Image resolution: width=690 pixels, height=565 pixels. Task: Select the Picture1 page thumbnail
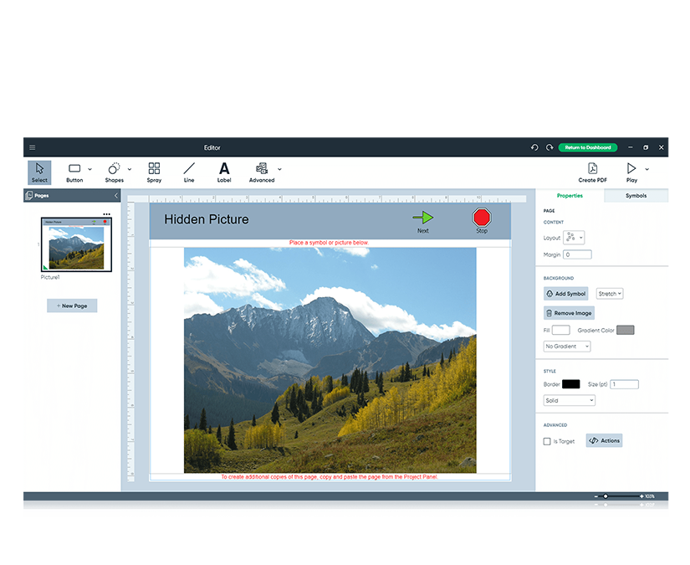pos(78,244)
